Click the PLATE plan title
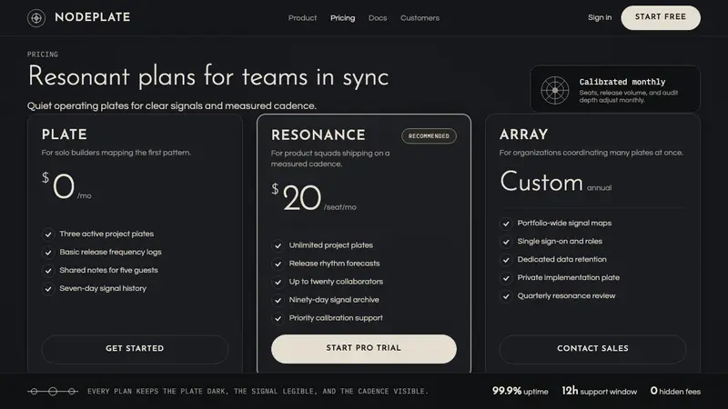Screen dimensions: 728x409 64,135
